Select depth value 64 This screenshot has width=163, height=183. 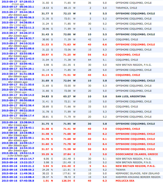tap(90, 60)
